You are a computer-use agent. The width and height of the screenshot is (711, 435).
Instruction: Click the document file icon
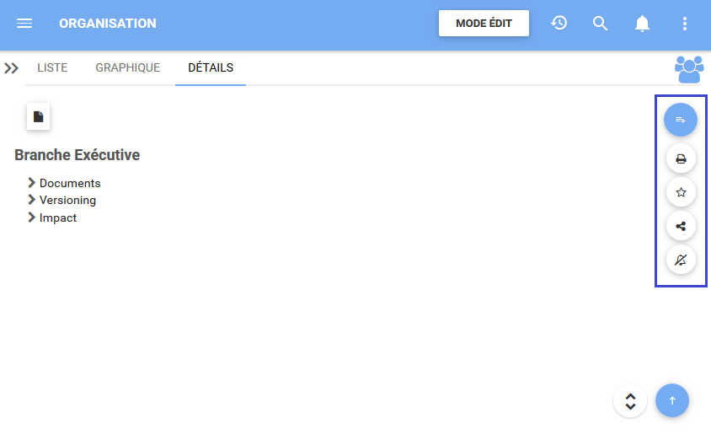38,117
